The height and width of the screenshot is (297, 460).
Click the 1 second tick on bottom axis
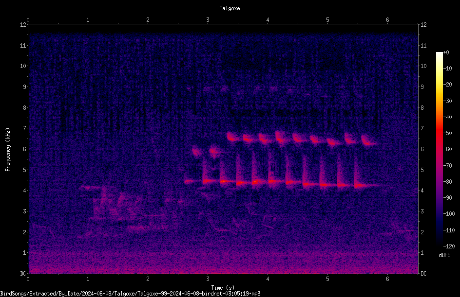point(88,279)
